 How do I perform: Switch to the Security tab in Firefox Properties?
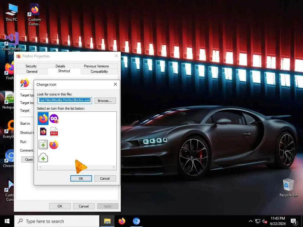31,66
